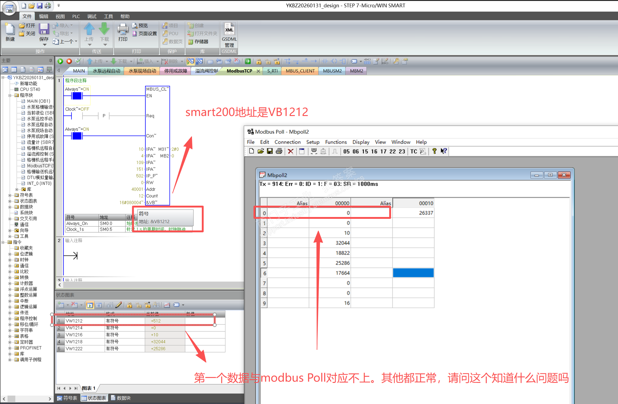Click the trend chart view icon

(167, 305)
